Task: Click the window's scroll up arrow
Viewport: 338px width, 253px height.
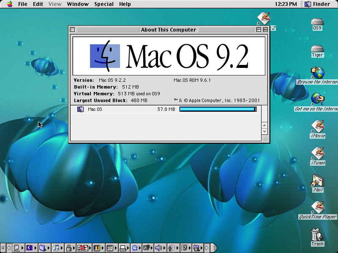Action: click(x=264, y=125)
